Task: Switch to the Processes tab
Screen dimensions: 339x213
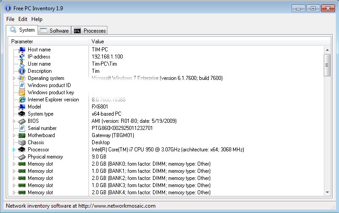Action: (x=89, y=31)
